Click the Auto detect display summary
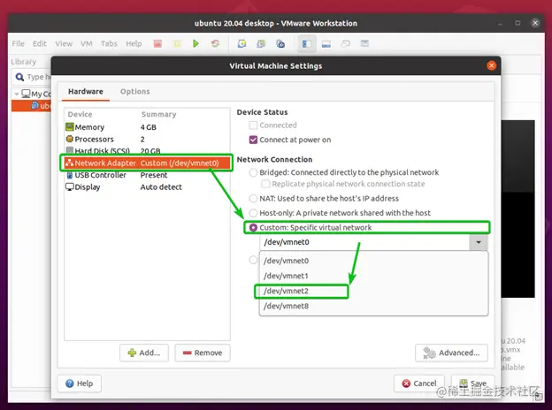Viewport: 552px width, 410px height. point(161,187)
